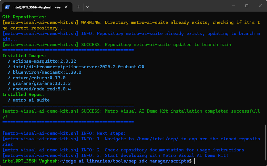Click the 'INFO: Next steps:' line
This screenshot has width=267, height=166.
pyautogui.click(x=64, y=133)
